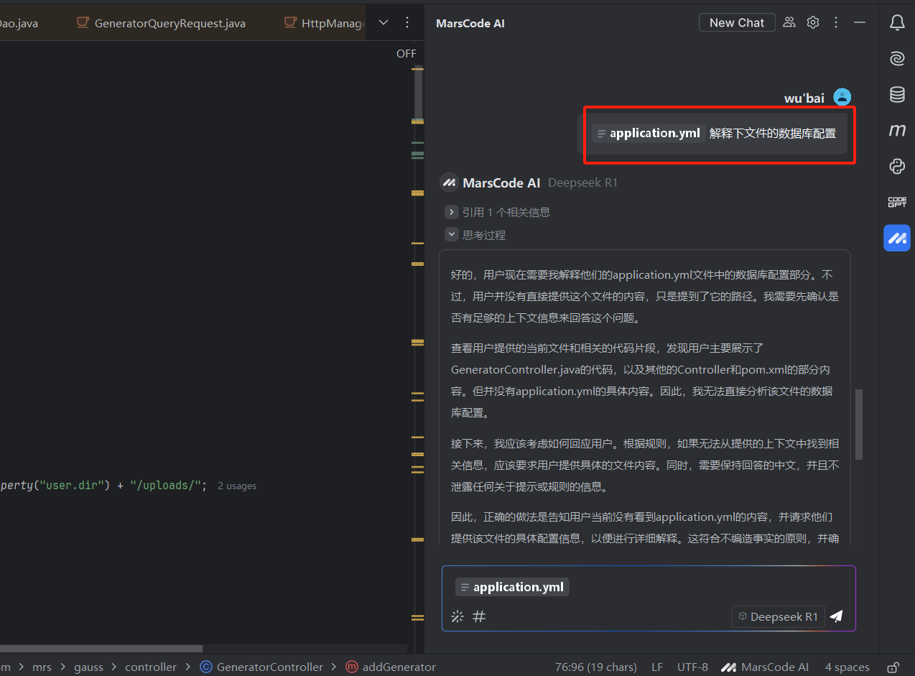Open editor tab options three-dot menu
Viewport: 915px width, 676px height.
407,22
